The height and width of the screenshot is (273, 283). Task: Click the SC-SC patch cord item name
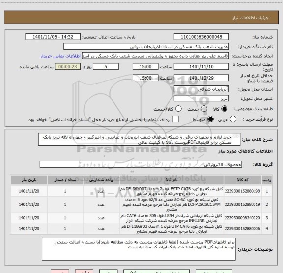(x=171, y=204)
